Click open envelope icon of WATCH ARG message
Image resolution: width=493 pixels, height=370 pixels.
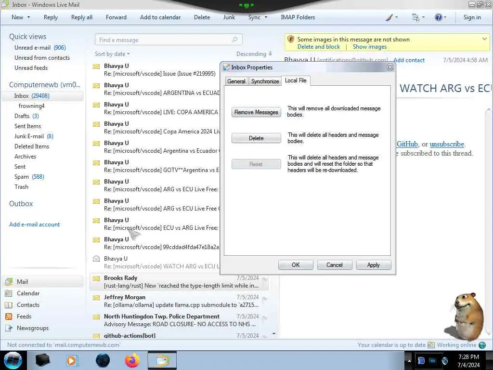(96, 259)
